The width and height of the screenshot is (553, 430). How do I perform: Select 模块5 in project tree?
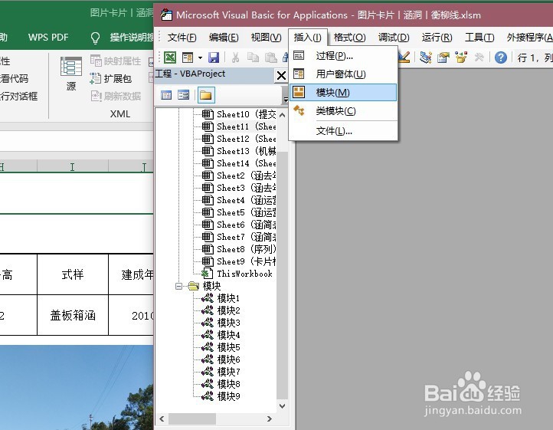tap(221, 347)
